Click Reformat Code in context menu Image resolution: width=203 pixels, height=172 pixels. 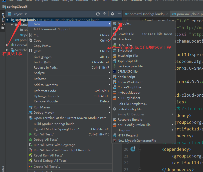click(x=45, y=91)
